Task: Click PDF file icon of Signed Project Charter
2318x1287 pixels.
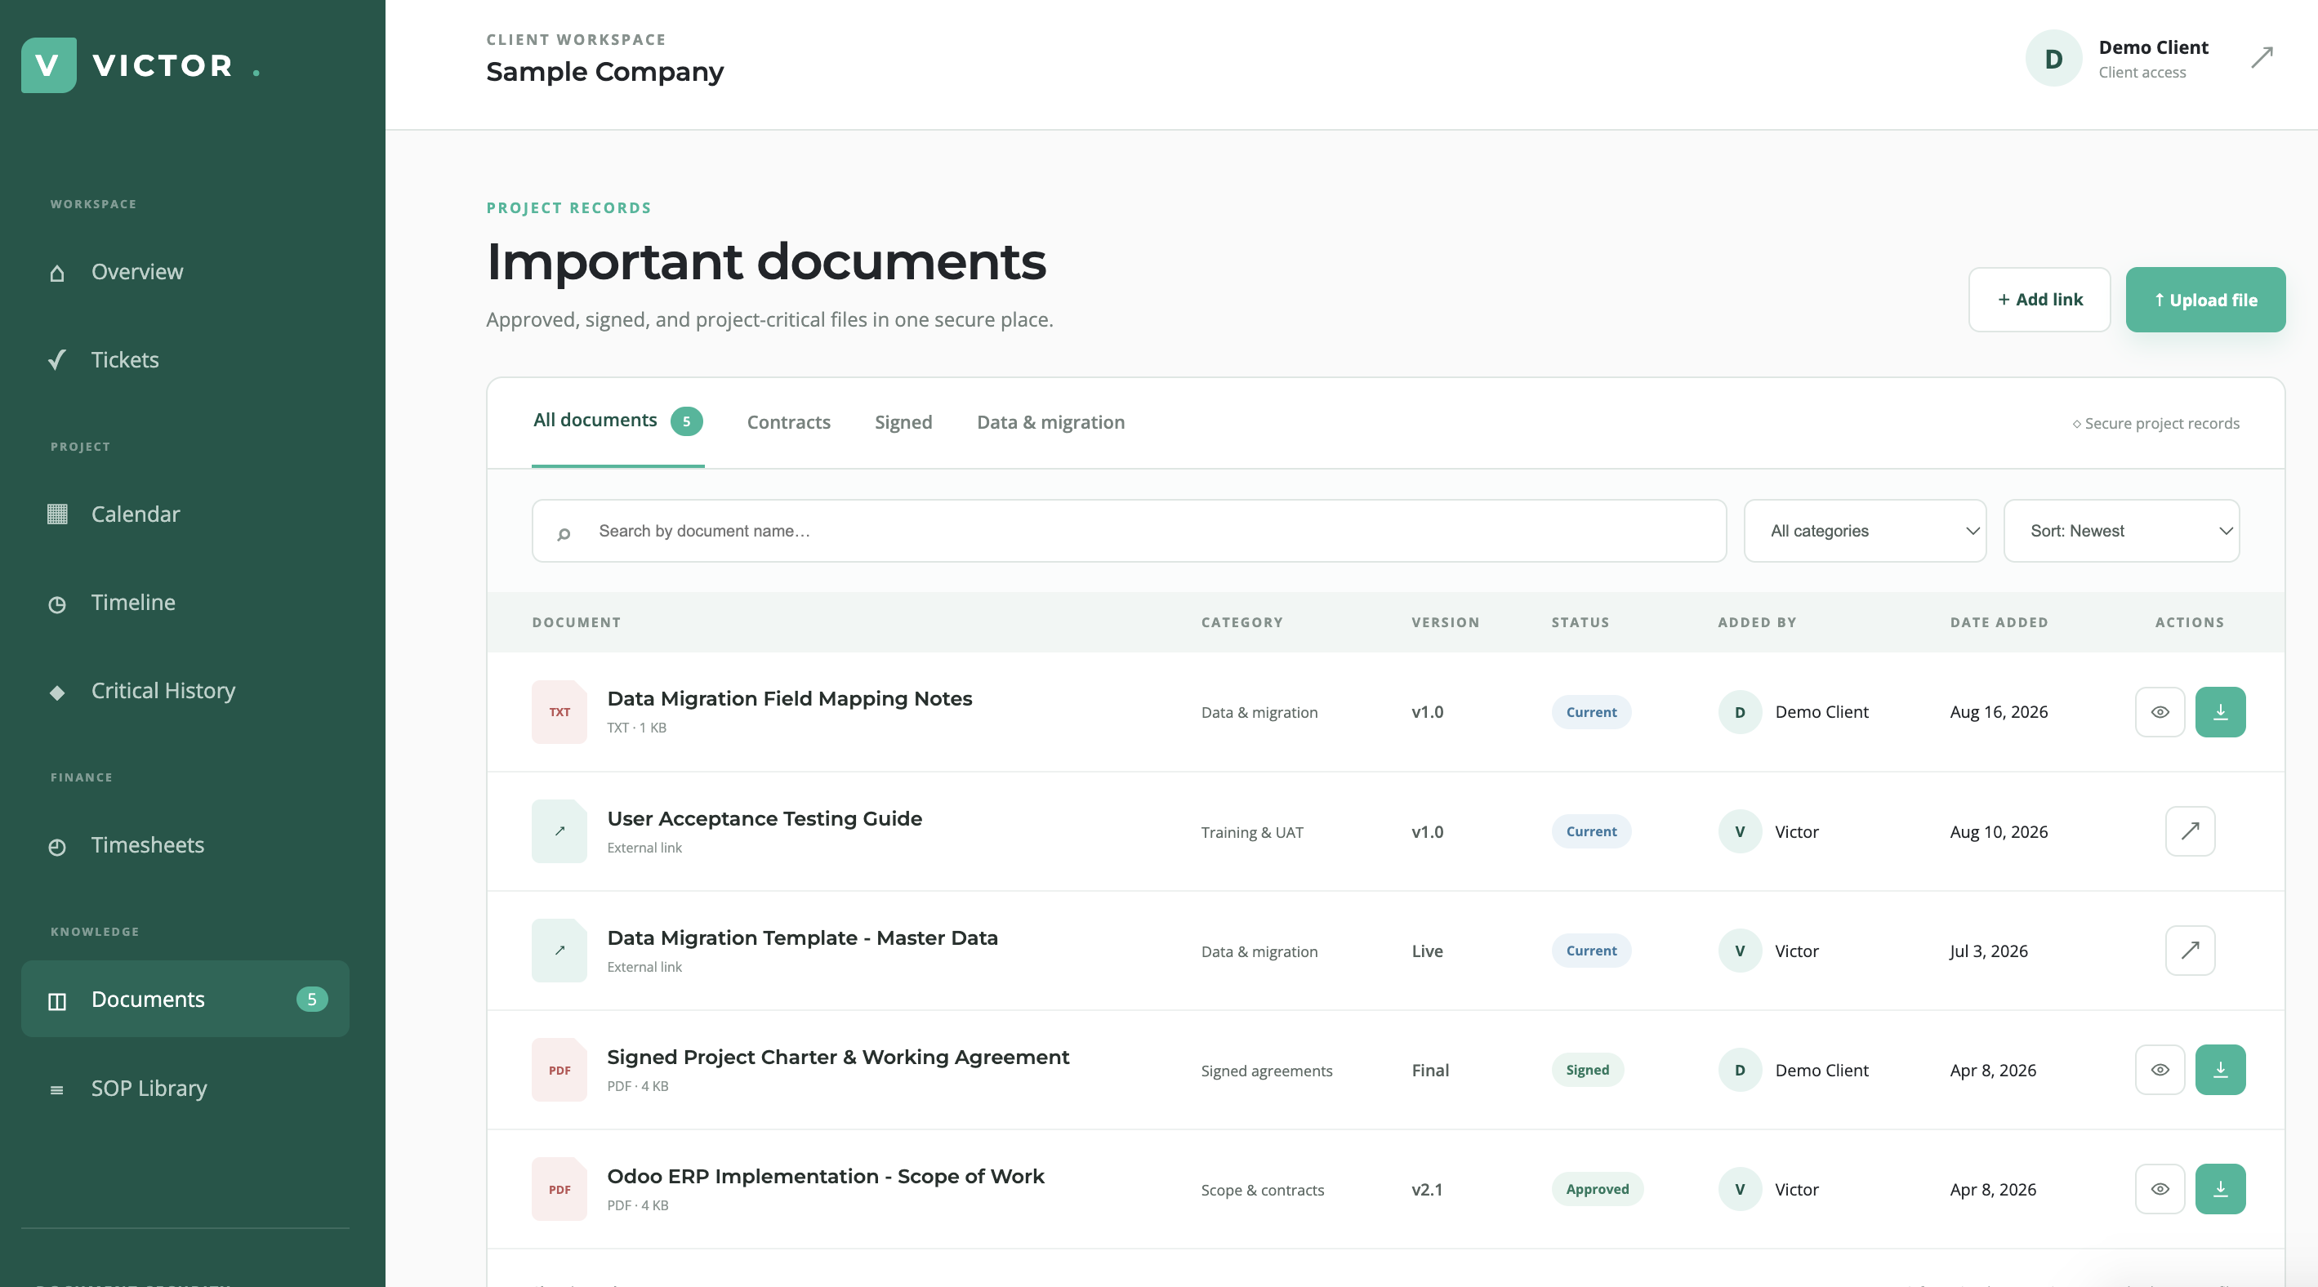Action: pyautogui.click(x=559, y=1069)
